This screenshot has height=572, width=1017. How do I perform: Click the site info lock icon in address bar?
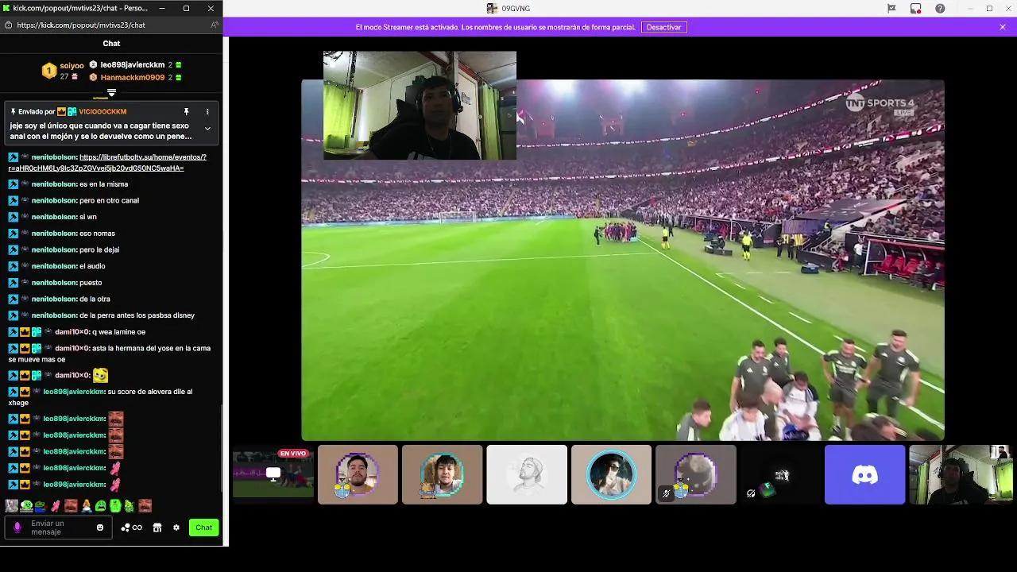point(8,25)
